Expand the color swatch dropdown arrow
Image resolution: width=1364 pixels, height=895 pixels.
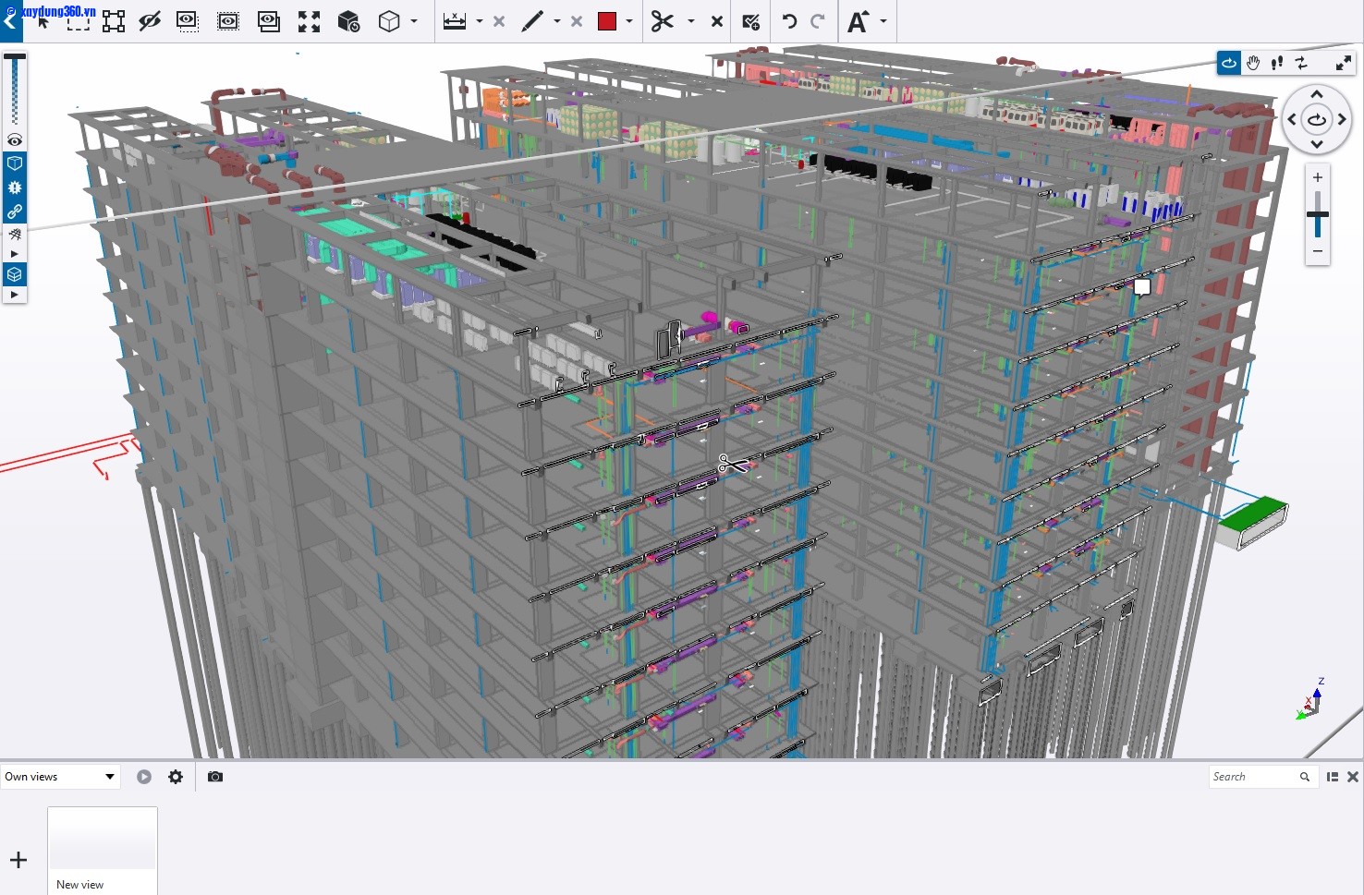pos(629,21)
